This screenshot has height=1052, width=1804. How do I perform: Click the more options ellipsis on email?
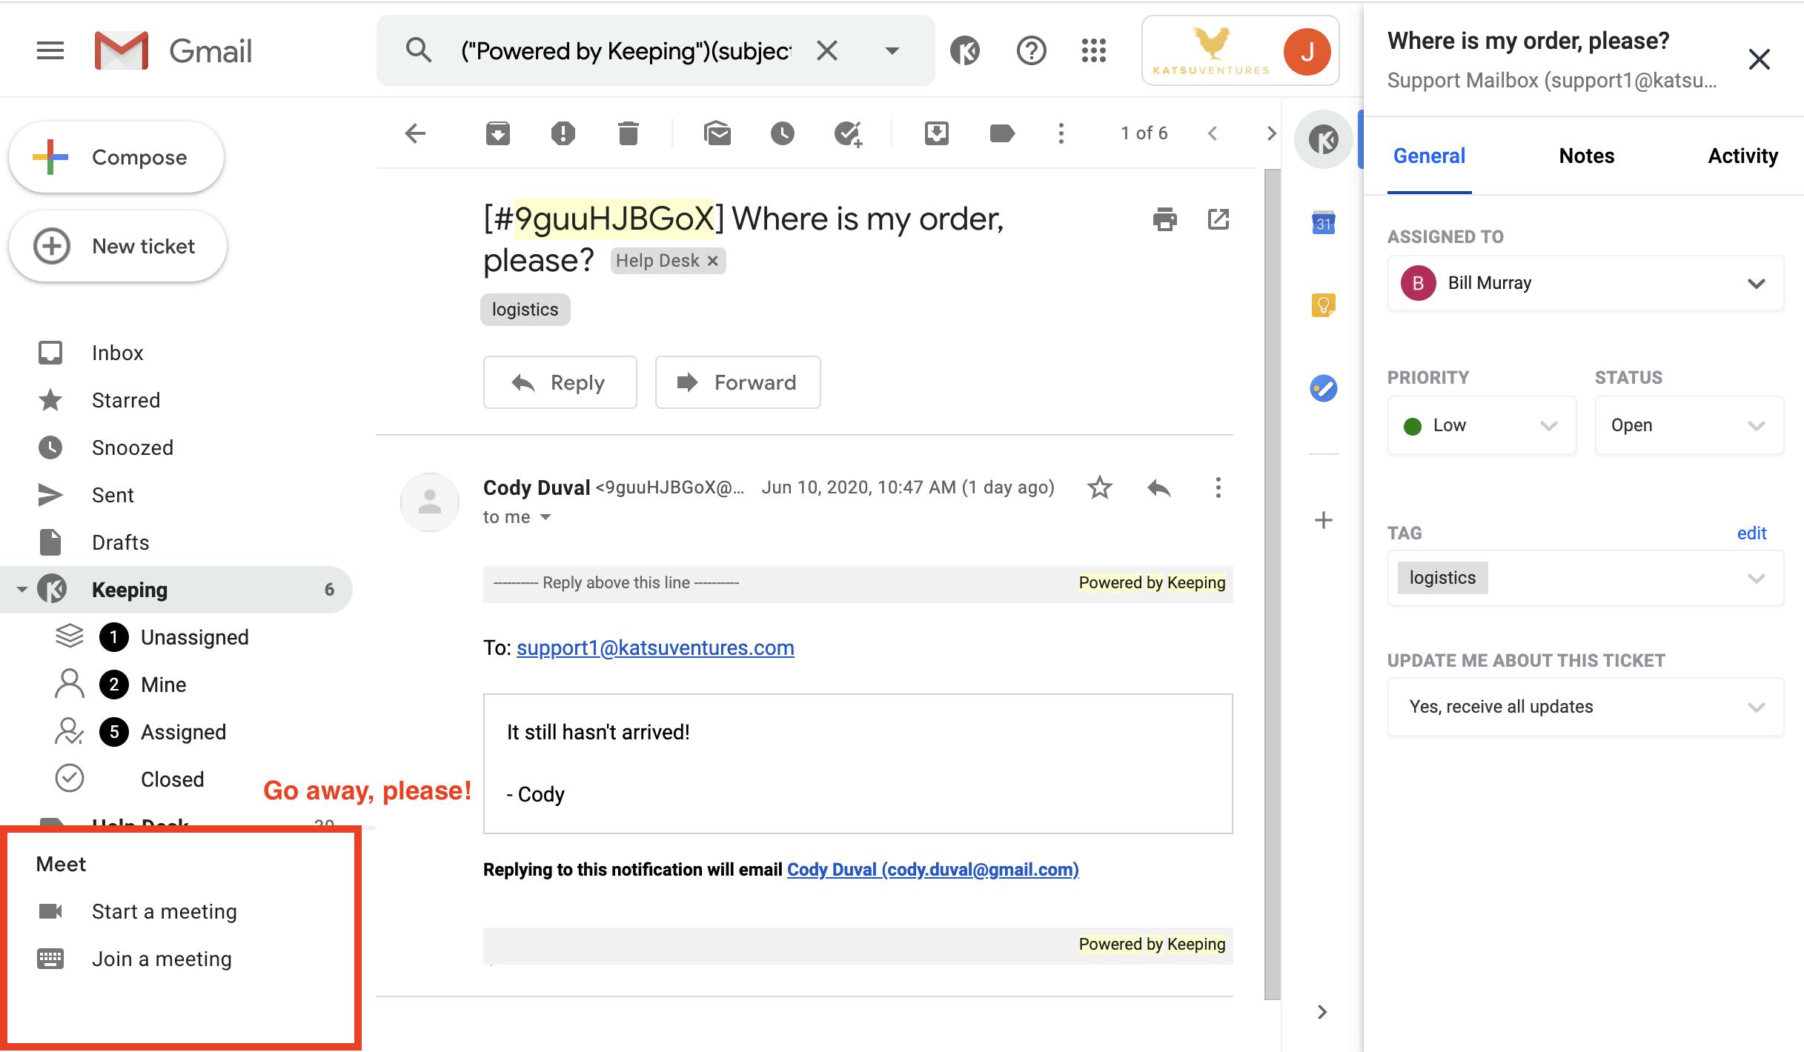tap(1216, 487)
